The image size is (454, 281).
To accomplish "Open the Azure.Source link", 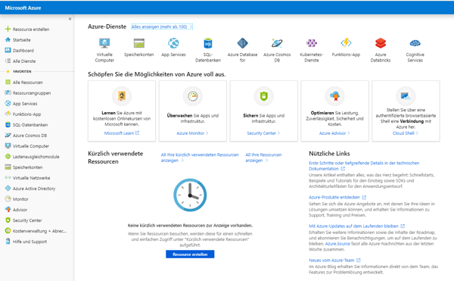I will [x=337, y=244].
